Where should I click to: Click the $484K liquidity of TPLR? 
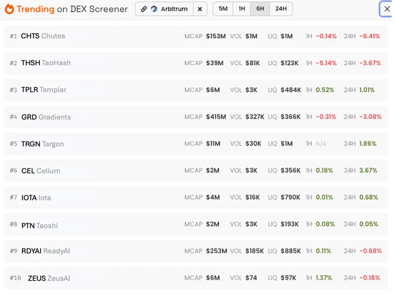point(291,90)
